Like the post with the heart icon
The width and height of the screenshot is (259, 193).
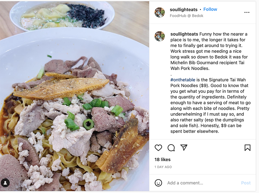point(158,148)
